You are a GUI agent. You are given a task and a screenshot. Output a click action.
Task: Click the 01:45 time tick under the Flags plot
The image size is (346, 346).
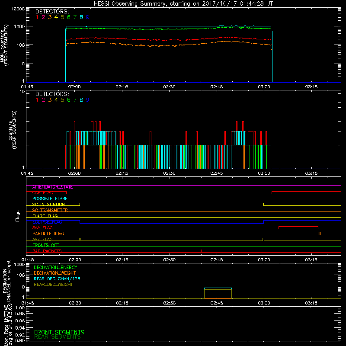[28, 260]
